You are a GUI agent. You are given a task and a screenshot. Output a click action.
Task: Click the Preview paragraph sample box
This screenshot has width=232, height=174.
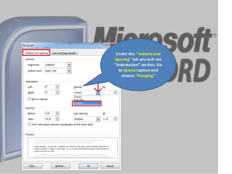pos(73,148)
